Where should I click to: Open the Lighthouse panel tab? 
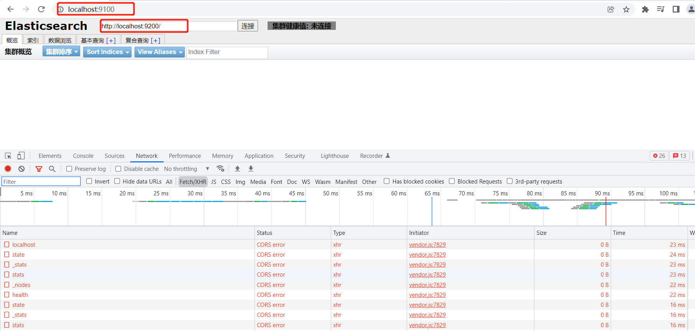tap(335, 156)
